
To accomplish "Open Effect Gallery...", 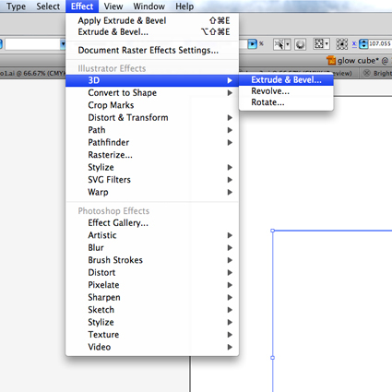I will (152, 223).
